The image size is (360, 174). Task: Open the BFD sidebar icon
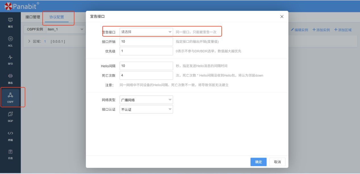[10, 59]
